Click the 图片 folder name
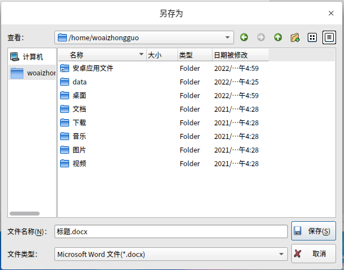 79,150
